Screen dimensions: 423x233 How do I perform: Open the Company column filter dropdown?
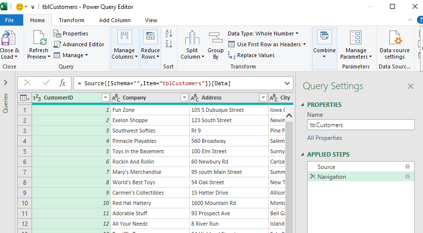[x=184, y=98]
